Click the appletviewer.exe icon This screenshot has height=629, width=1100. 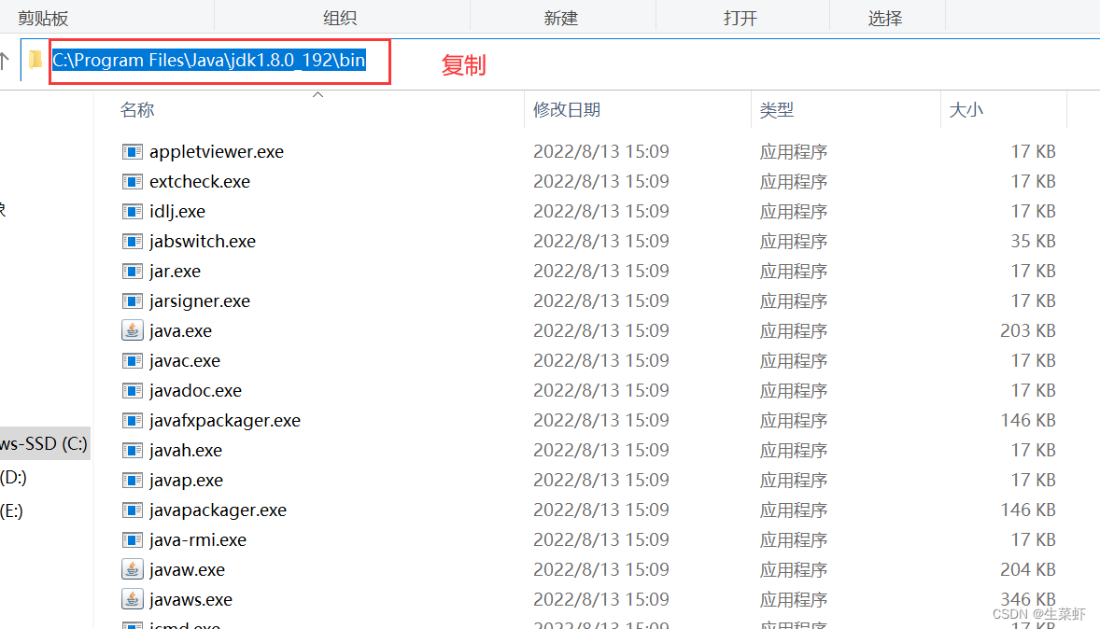tap(132, 151)
